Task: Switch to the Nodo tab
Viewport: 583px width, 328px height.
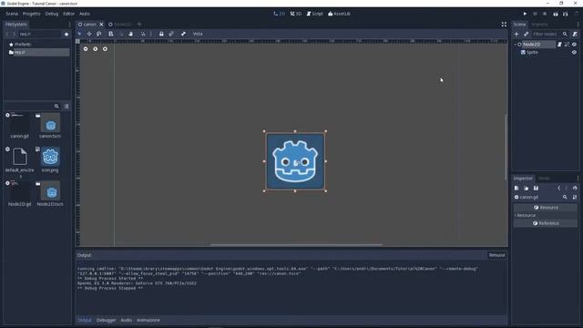Action: point(545,179)
